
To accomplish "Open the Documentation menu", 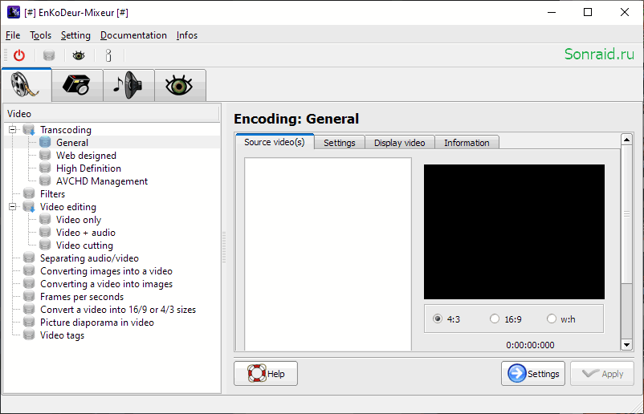I will (x=133, y=35).
